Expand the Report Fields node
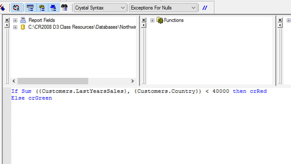 (x=15, y=20)
